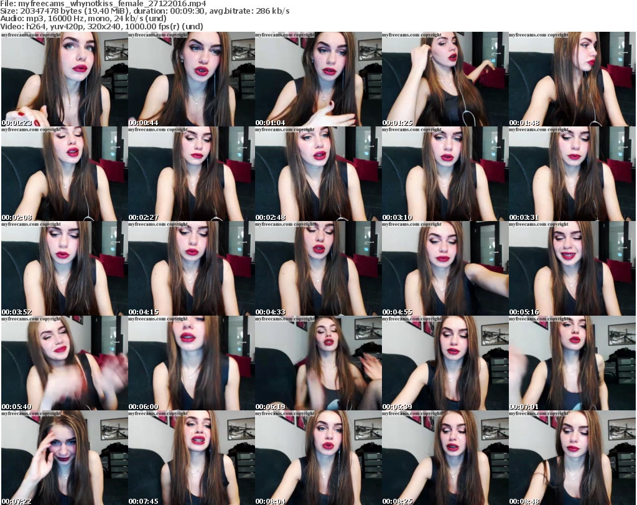
Task: Select the frame at 00:03:10
Action: point(445,174)
